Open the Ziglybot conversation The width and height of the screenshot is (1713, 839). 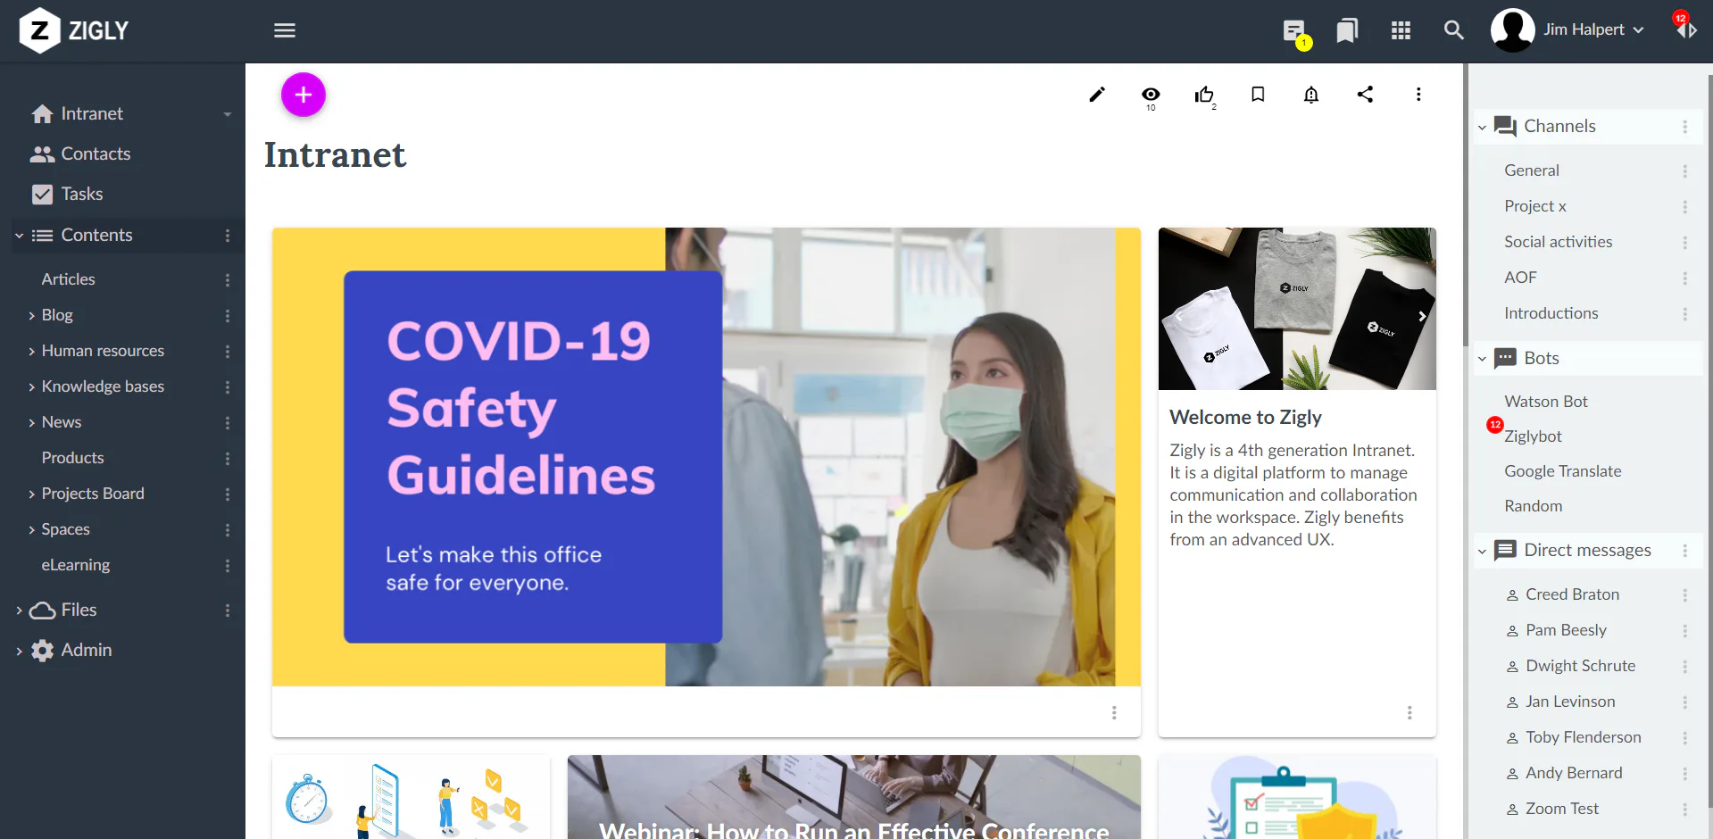1533,436
